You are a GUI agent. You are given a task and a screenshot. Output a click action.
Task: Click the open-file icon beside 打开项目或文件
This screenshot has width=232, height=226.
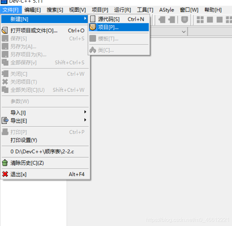(x=5, y=30)
